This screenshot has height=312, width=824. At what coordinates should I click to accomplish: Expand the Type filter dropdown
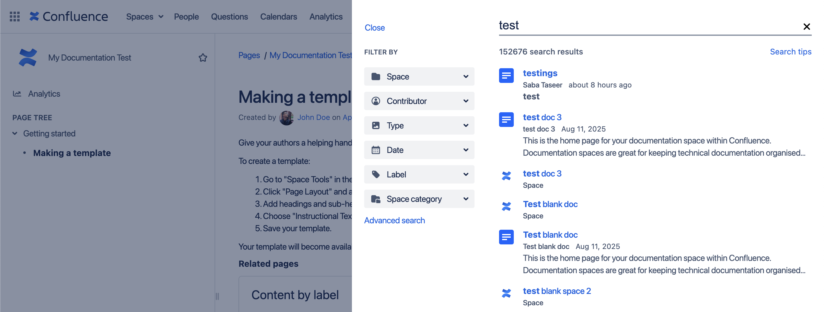(419, 126)
